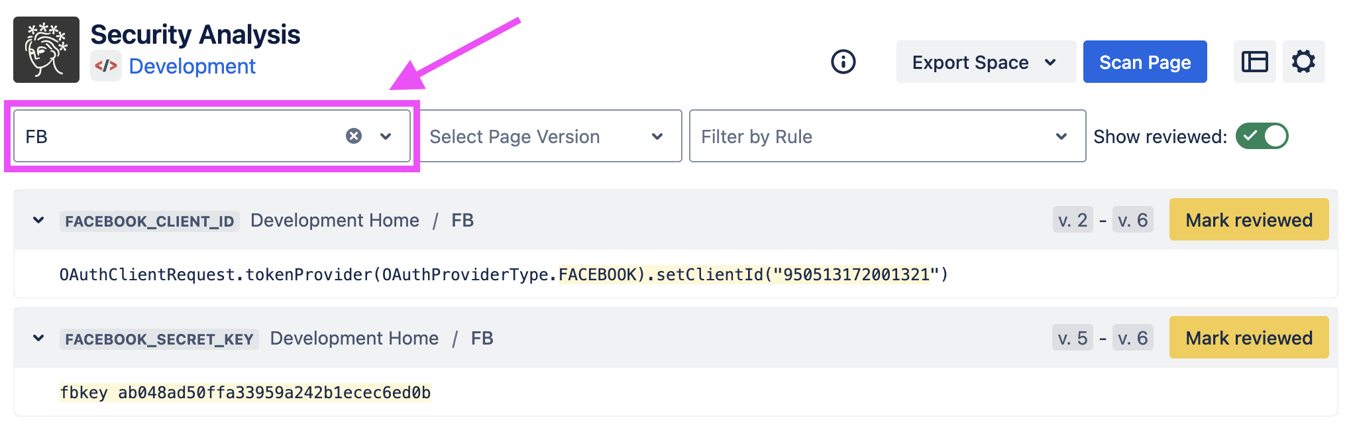1353x436 pixels.
Task: Clear the FB page selection
Action: point(354,136)
